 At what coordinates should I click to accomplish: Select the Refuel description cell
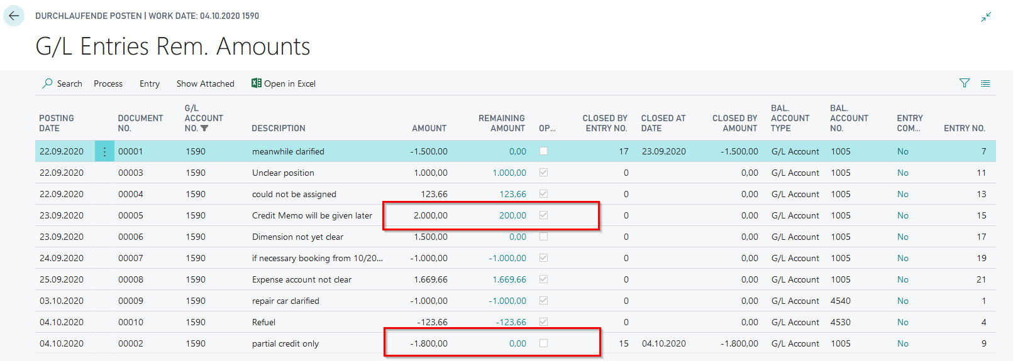tap(264, 322)
